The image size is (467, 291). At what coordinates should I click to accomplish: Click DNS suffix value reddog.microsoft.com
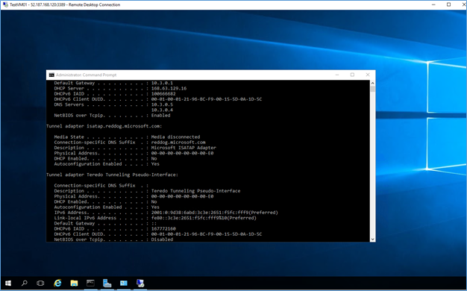[x=178, y=143]
